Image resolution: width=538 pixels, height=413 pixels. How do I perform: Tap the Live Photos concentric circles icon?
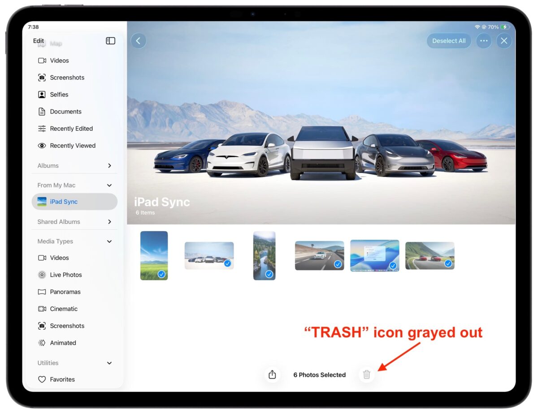[x=42, y=275]
